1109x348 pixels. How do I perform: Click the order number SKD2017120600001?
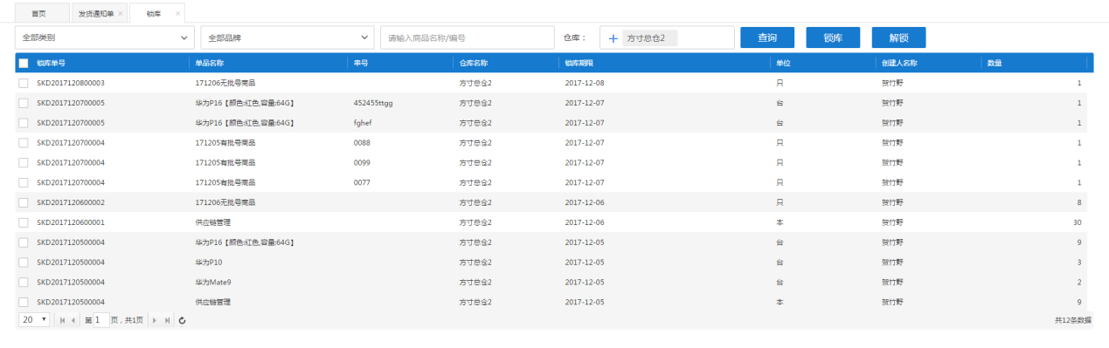coord(71,222)
